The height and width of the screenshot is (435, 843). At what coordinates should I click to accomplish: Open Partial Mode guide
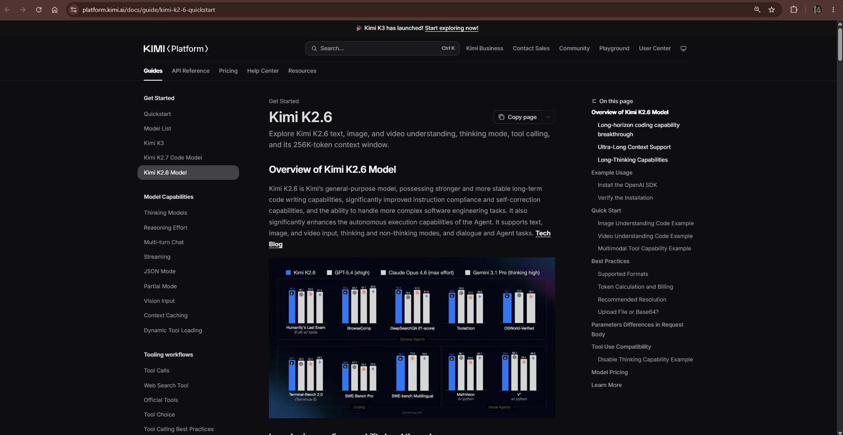click(160, 286)
